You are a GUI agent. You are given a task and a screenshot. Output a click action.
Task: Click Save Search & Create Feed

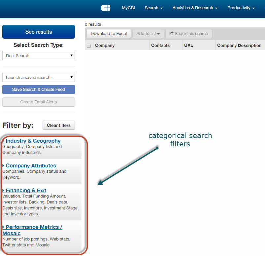[39, 90]
